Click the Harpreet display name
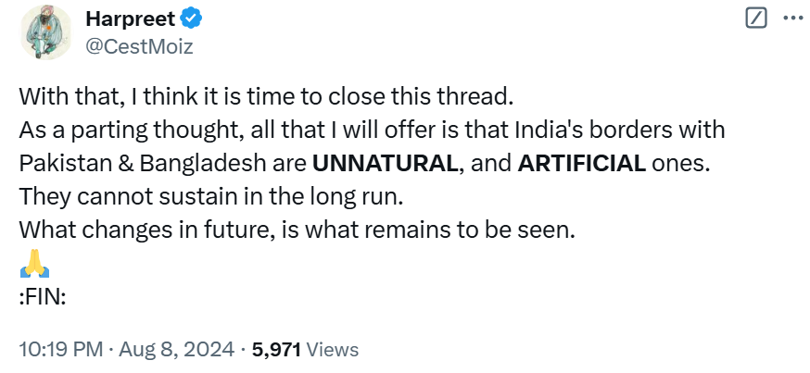This screenshot has width=810, height=373. (x=132, y=19)
